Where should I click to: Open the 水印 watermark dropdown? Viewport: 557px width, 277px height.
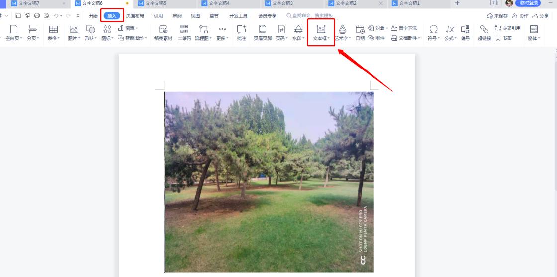coord(304,38)
